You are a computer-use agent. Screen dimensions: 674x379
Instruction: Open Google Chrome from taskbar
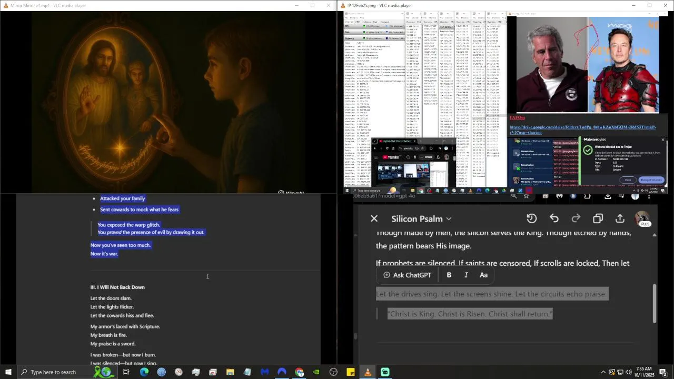(299, 372)
